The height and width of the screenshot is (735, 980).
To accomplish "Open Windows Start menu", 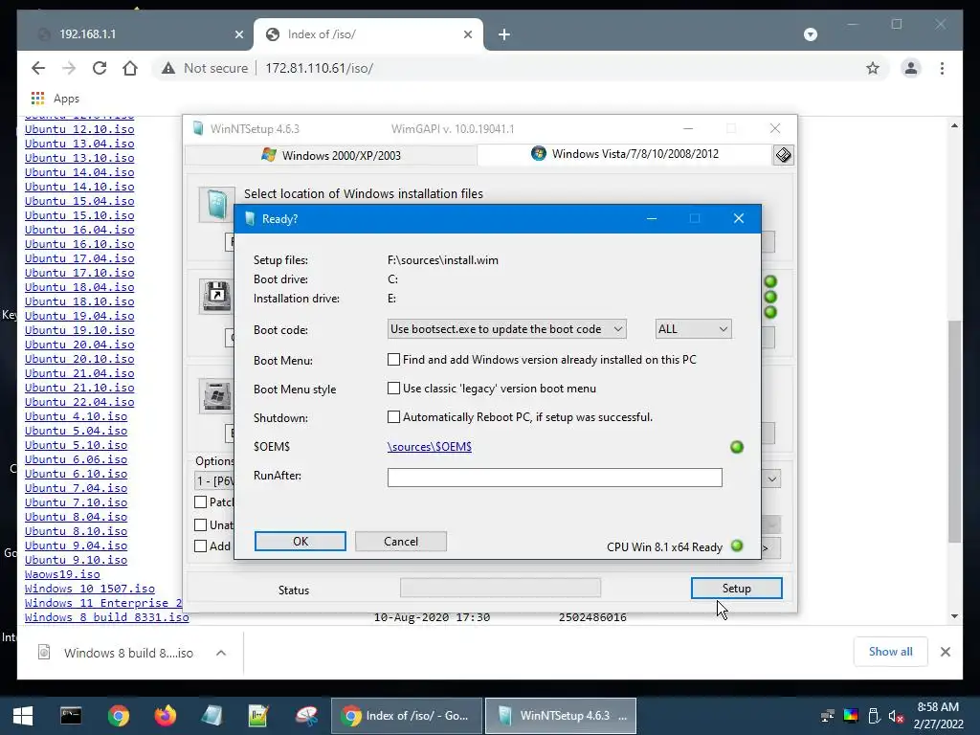I will point(23,716).
